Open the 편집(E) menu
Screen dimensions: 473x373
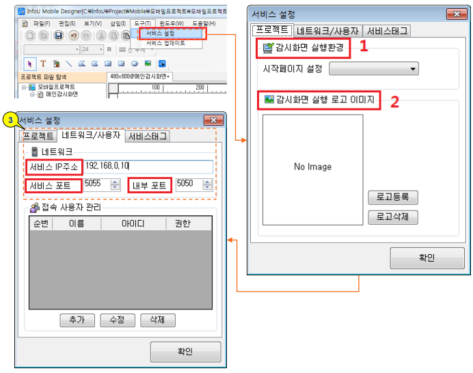pyautogui.click(x=67, y=23)
